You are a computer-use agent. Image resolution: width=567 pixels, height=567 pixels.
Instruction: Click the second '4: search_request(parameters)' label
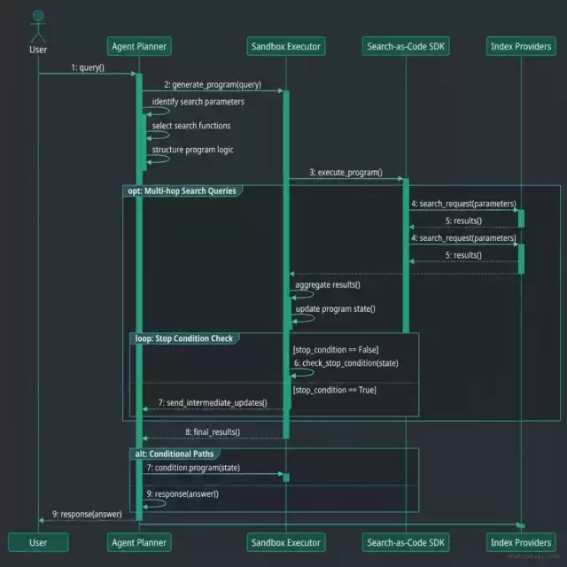[x=463, y=238]
